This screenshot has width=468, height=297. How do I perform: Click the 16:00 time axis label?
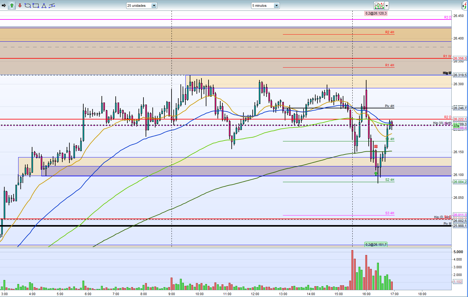pyautogui.click(x=367, y=294)
